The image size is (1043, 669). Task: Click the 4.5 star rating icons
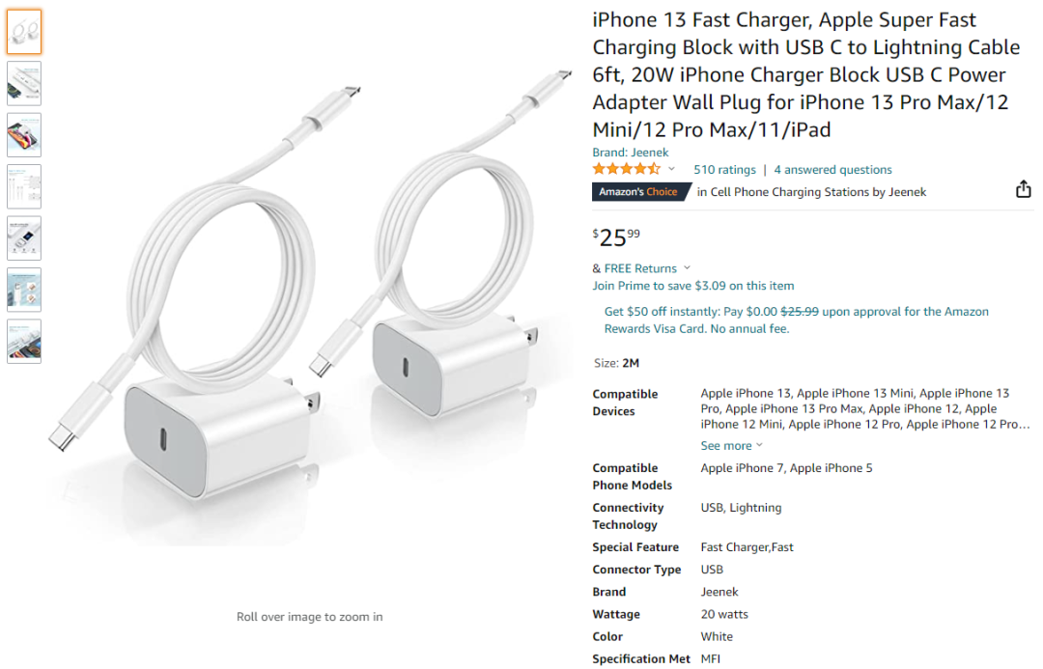[x=627, y=169]
